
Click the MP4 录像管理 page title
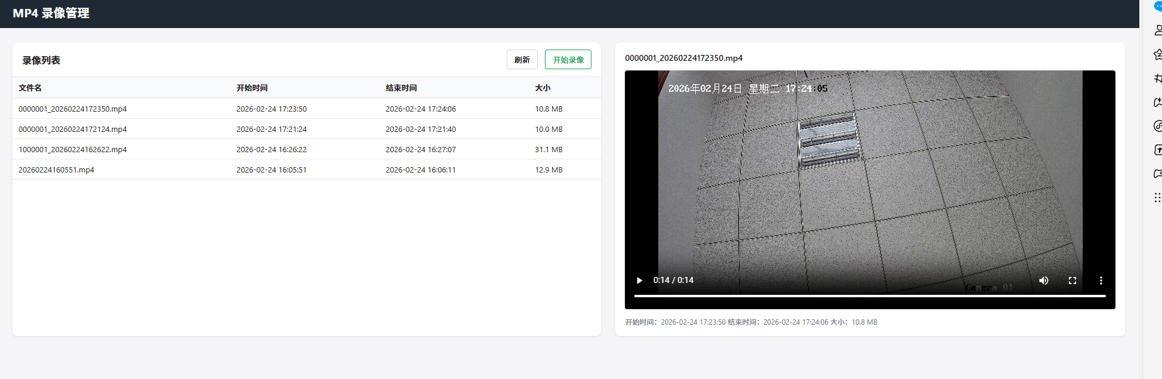click(51, 13)
